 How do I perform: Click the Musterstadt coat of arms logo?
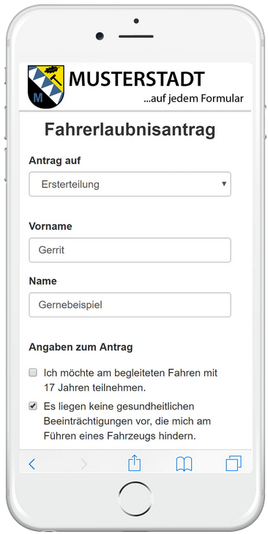(46, 86)
